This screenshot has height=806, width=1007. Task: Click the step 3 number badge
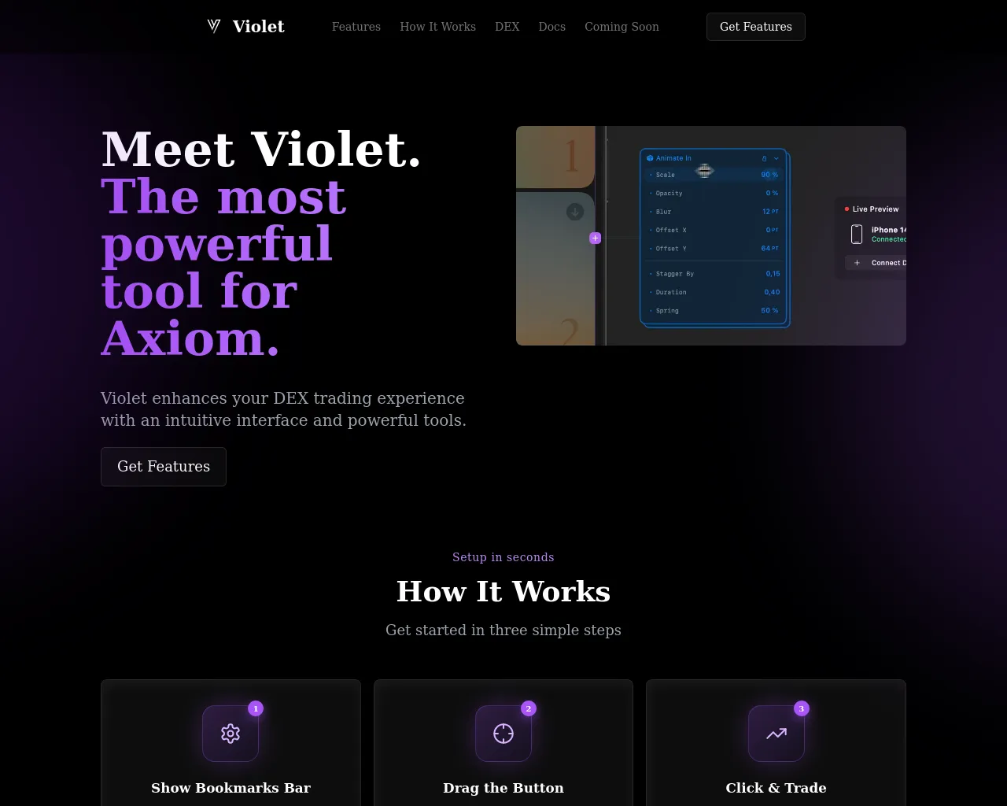click(802, 708)
